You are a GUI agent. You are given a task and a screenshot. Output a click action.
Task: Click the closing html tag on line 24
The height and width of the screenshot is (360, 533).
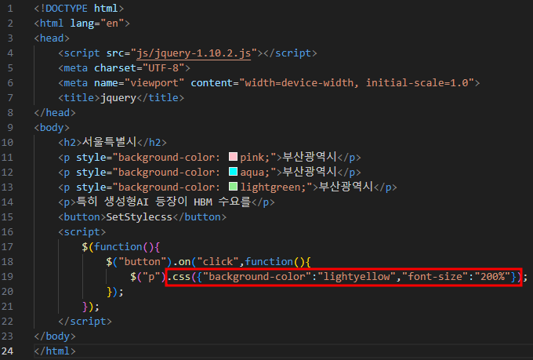(x=55, y=351)
